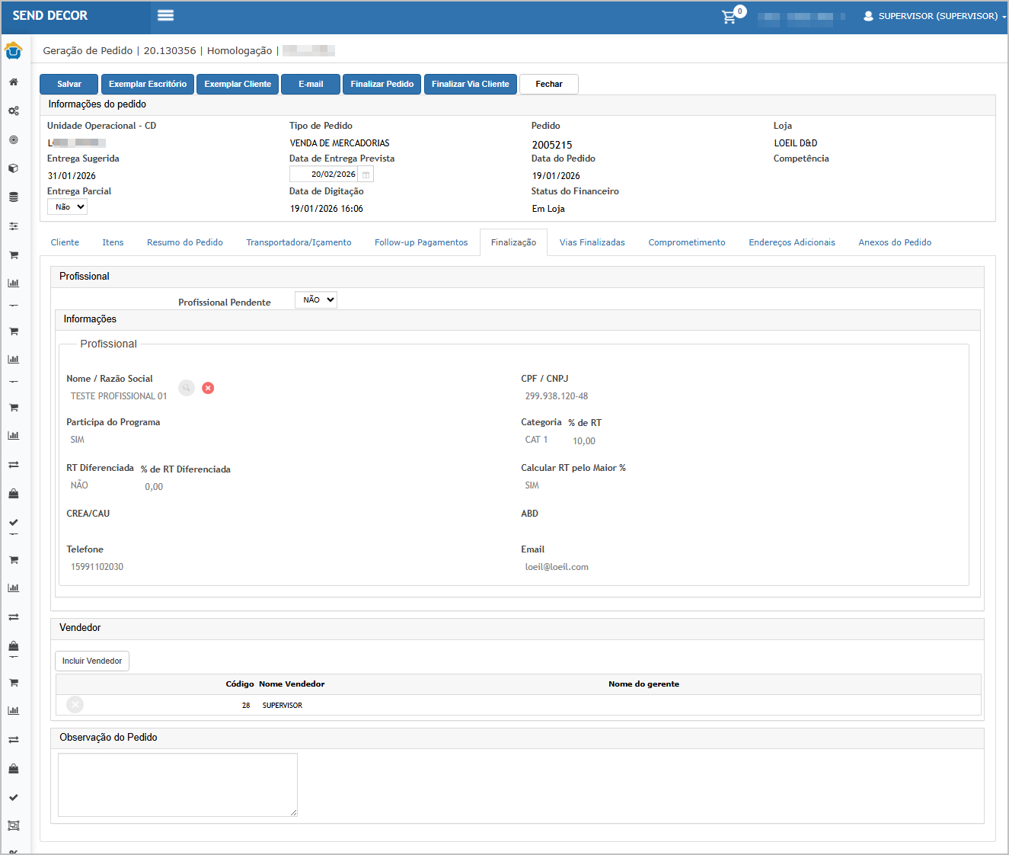
Task: Click the Incluir Vendedor button
Action: tap(92, 661)
